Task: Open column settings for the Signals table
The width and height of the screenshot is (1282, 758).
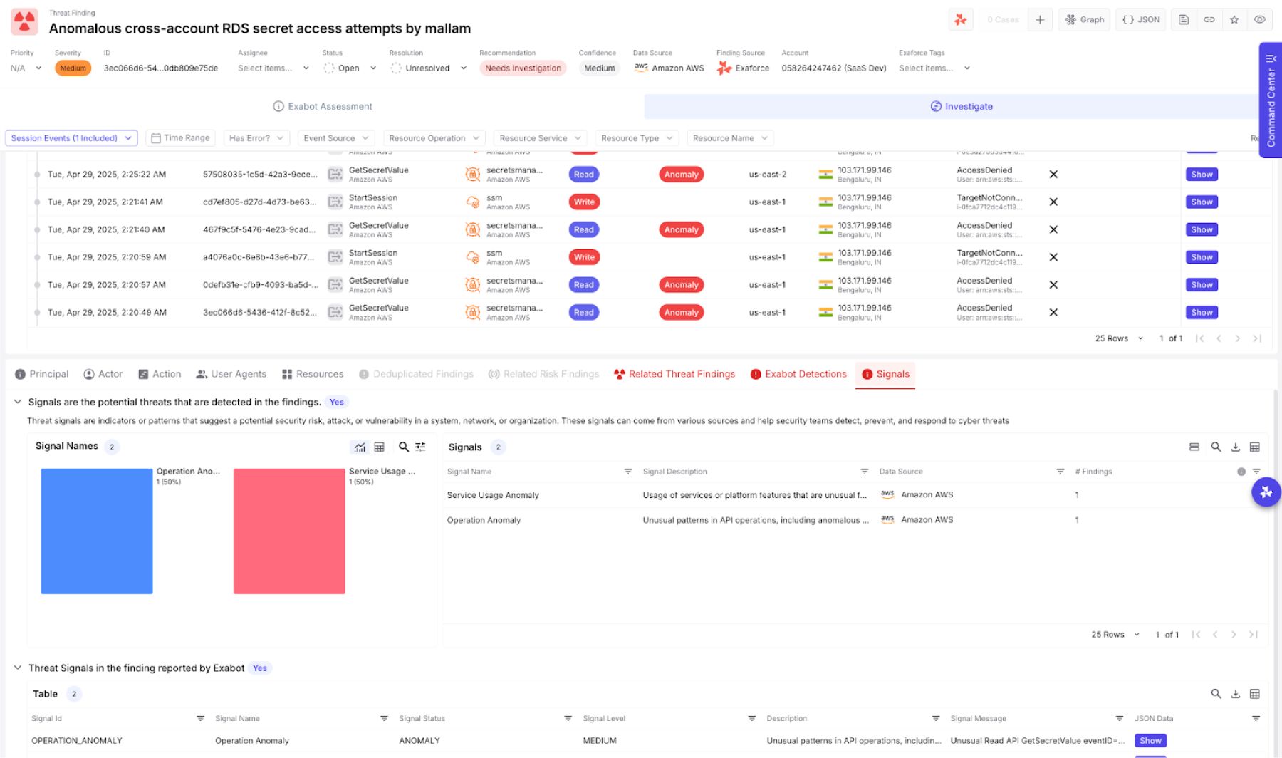Action: [1255, 447]
